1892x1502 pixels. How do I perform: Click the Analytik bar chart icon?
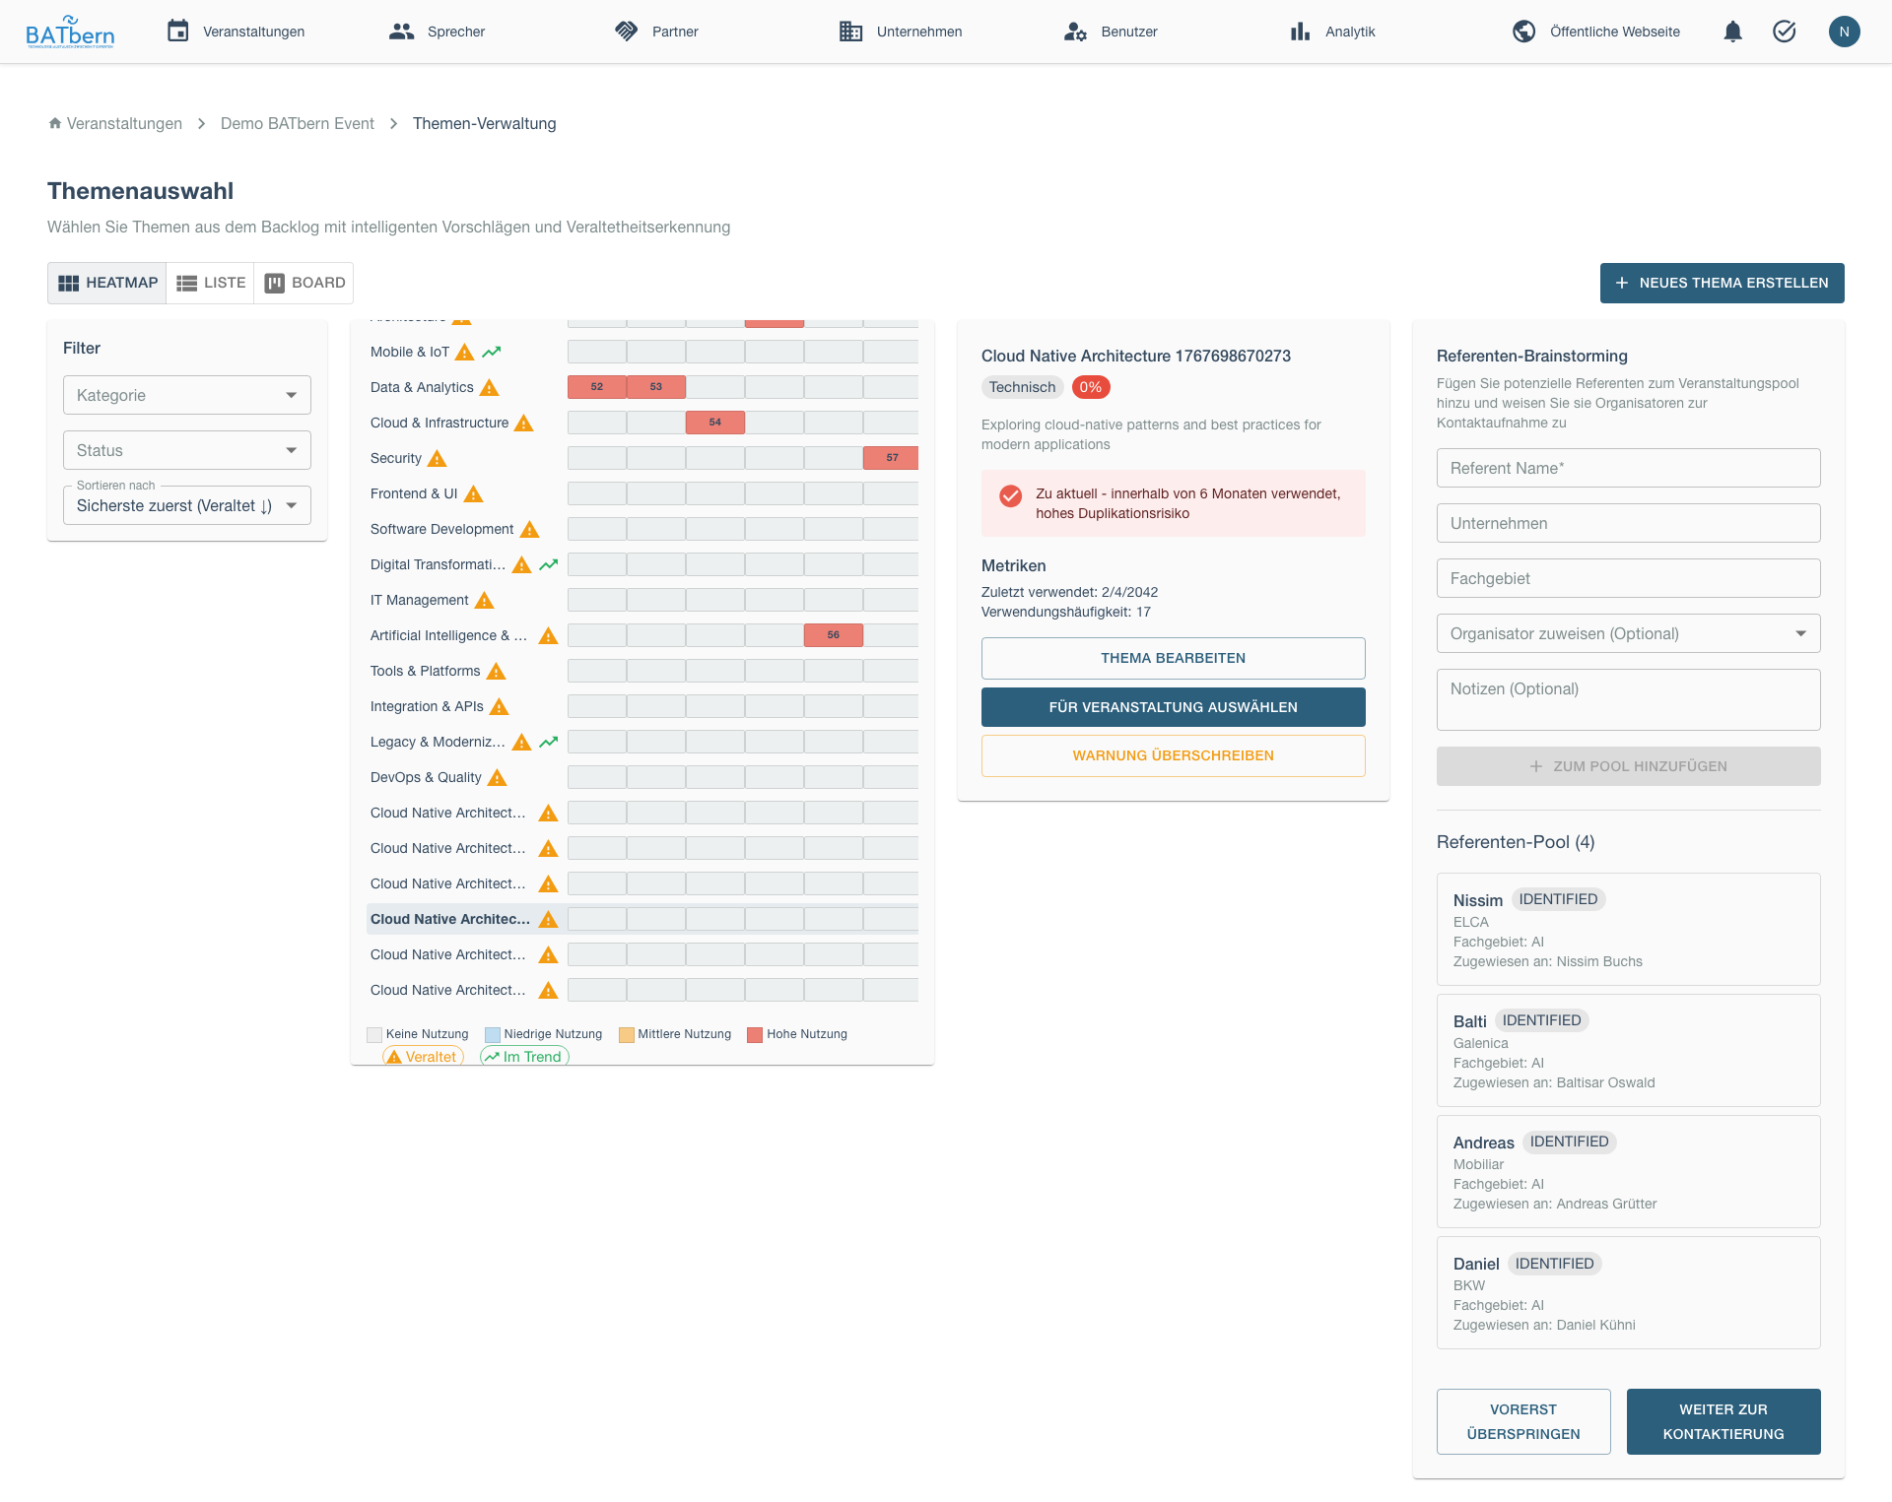click(1300, 32)
